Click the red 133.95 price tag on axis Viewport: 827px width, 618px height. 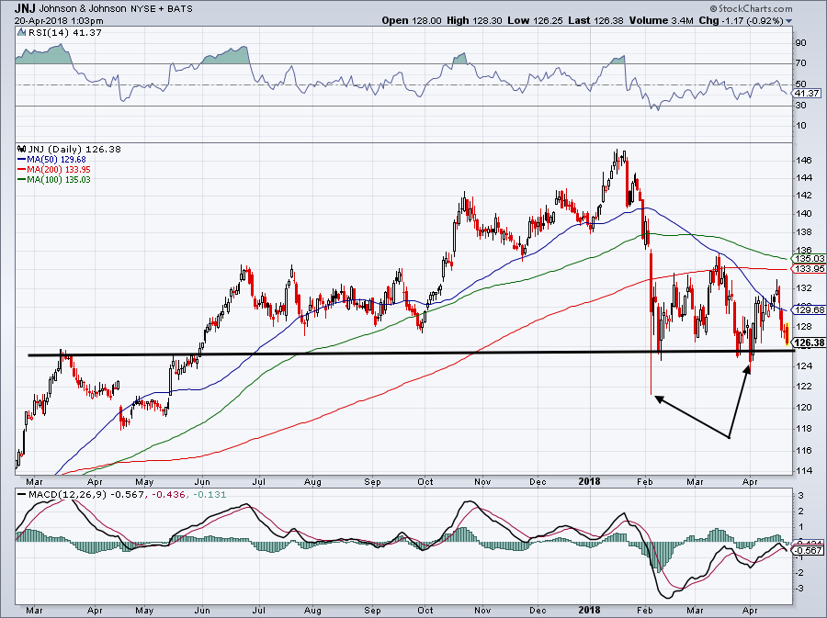pyautogui.click(x=810, y=269)
